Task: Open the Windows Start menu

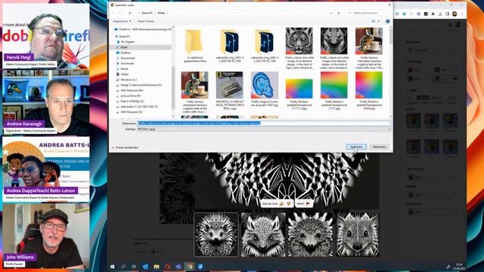Action: (113, 267)
